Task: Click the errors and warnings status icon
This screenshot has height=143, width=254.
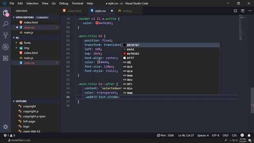Action: click(x=10, y=135)
